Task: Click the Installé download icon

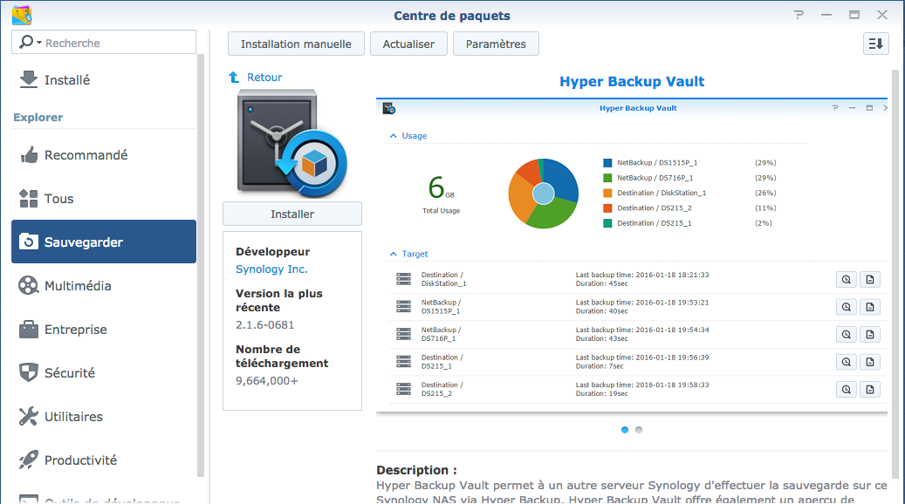Action: point(28,79)
